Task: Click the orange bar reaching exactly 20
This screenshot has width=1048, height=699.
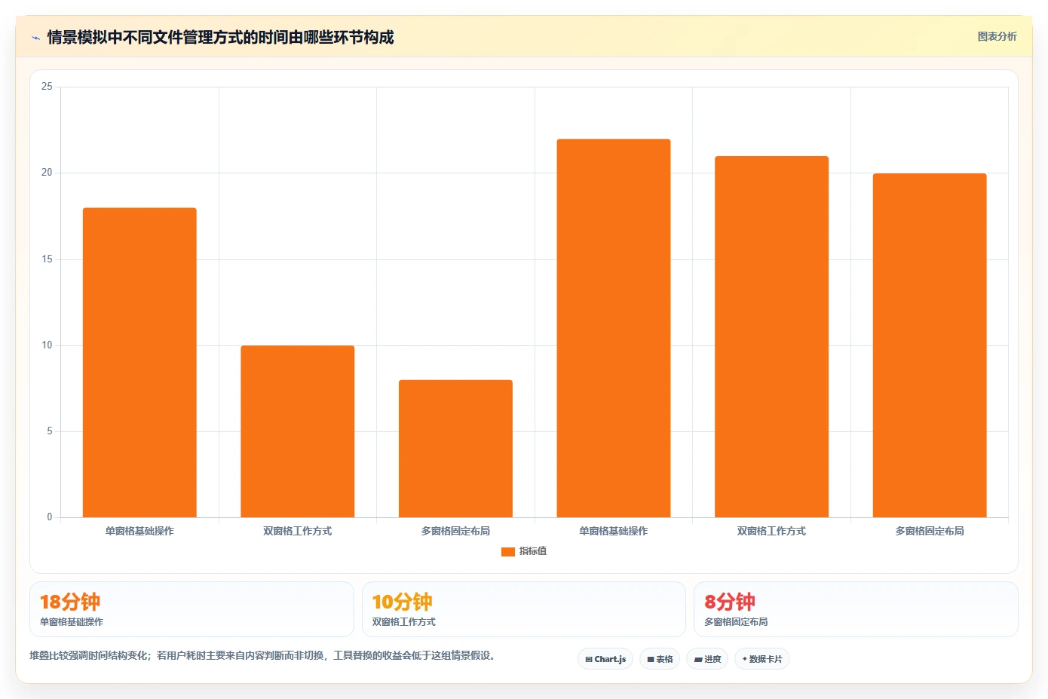Action: pyautogui.click(x=930, y=345)
